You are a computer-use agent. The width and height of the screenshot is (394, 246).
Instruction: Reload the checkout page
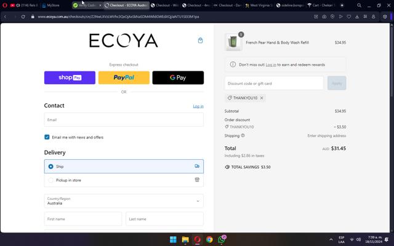pyautogui.click(x=23, y=17)
